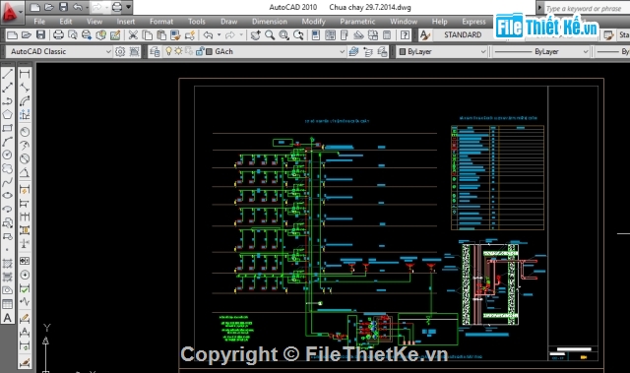Open the Layer Properties Manager icon
The image size is (630, 373).
point(155,51)
